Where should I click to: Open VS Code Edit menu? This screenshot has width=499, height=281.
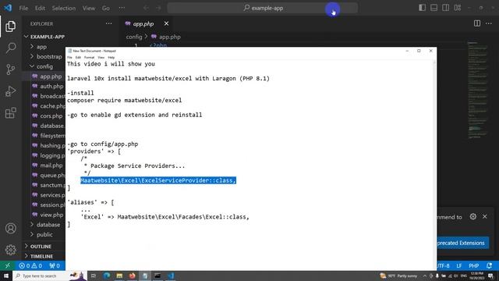(x=40, y=8)
